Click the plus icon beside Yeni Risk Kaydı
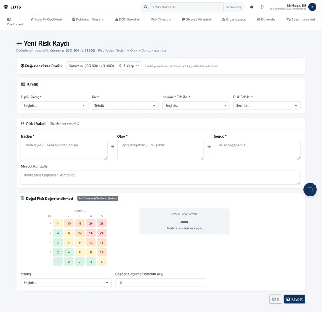322x312 pixels. point(19,43)
